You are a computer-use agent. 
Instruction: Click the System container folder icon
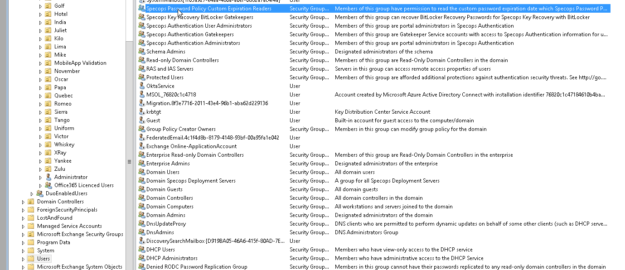(31, 251)
